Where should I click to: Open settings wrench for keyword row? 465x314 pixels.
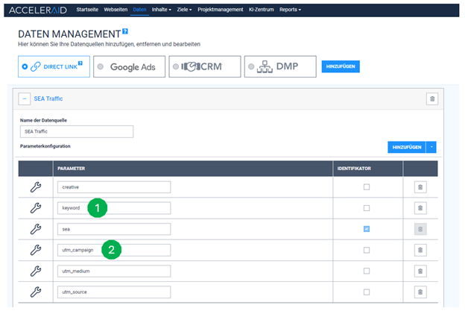tap(35, 208)
